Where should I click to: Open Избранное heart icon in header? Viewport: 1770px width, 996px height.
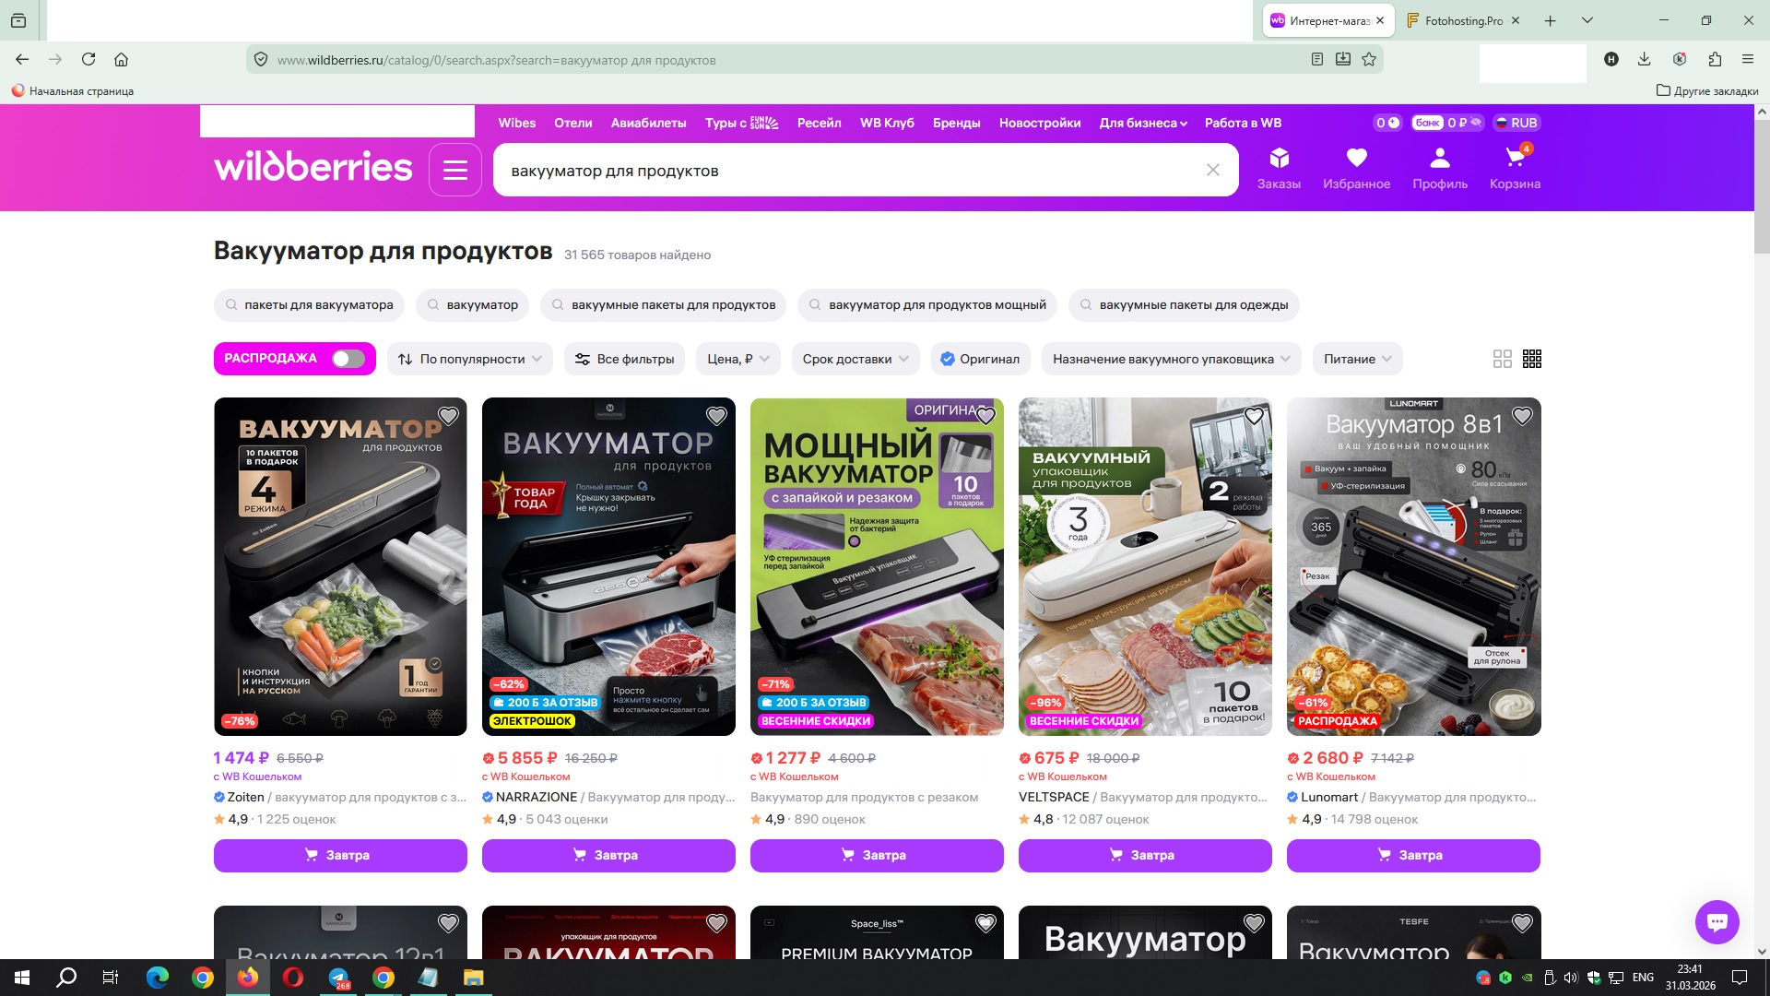[1356, 159]
